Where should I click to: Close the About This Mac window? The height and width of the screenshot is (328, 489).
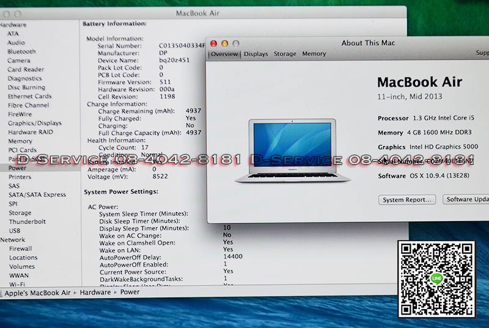point(213,43)
